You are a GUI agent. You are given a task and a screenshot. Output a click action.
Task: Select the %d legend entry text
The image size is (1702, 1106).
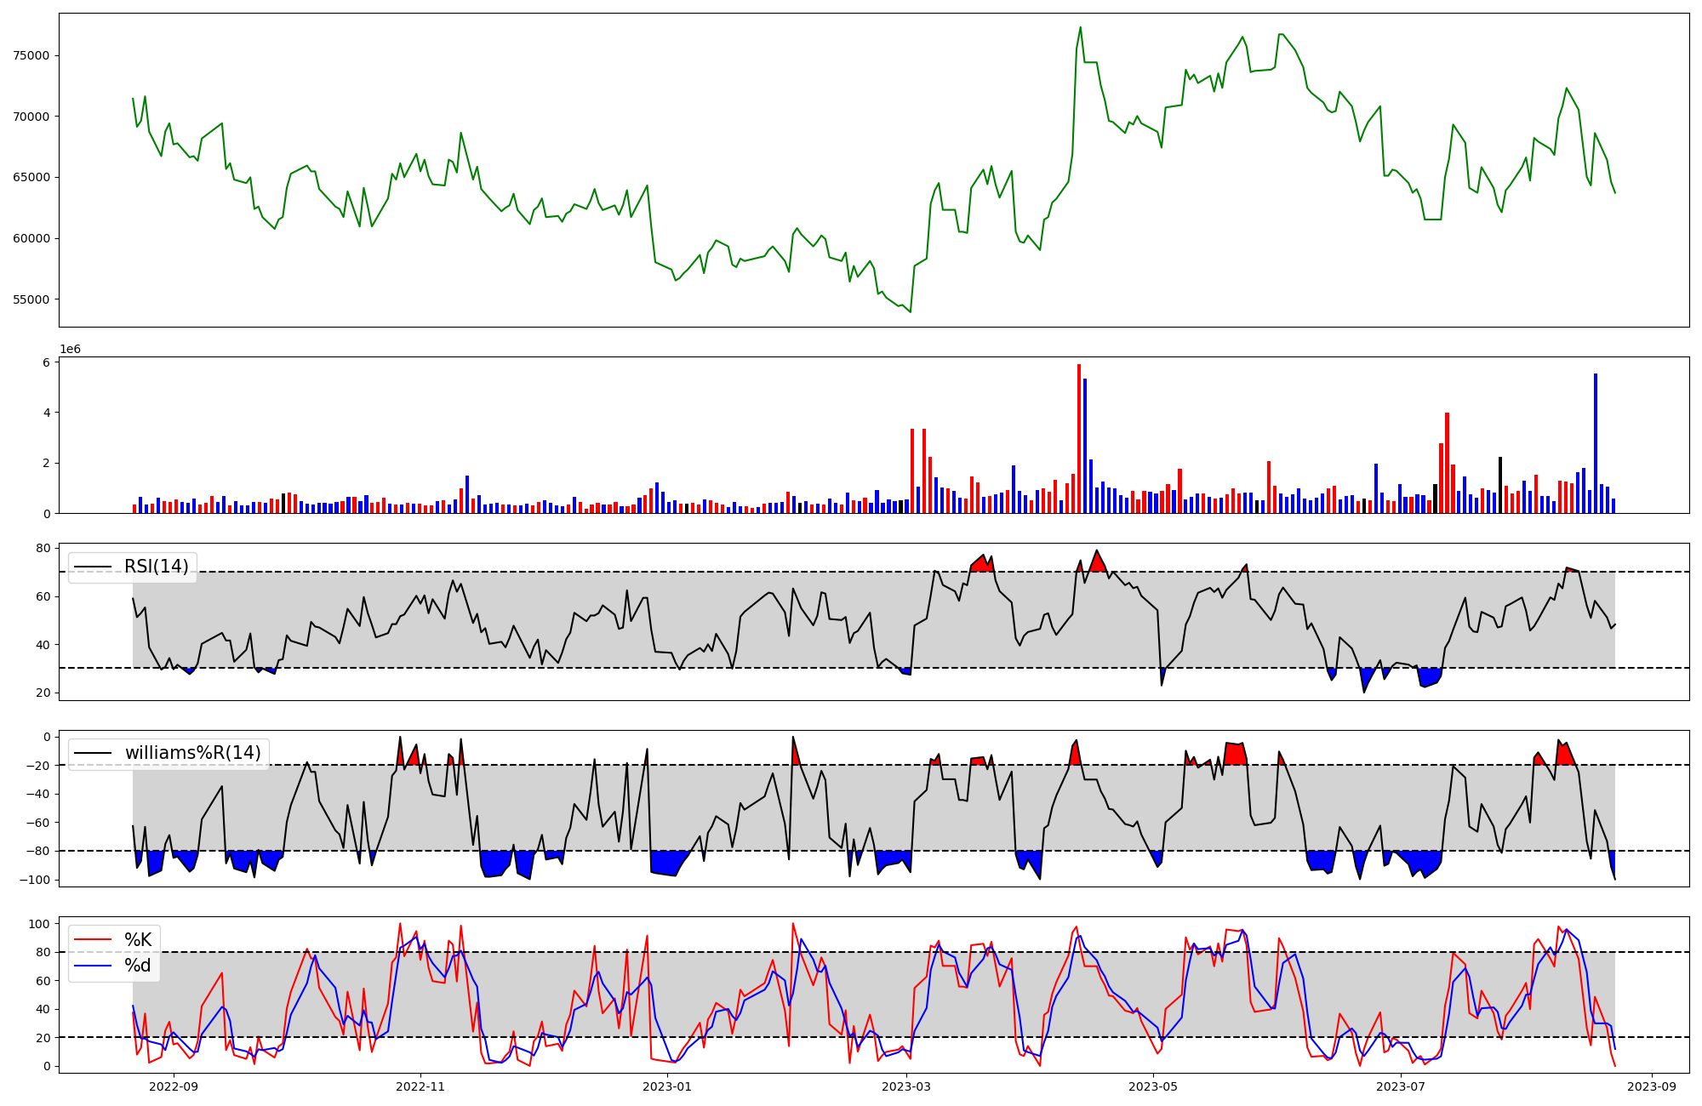[138, 966]
